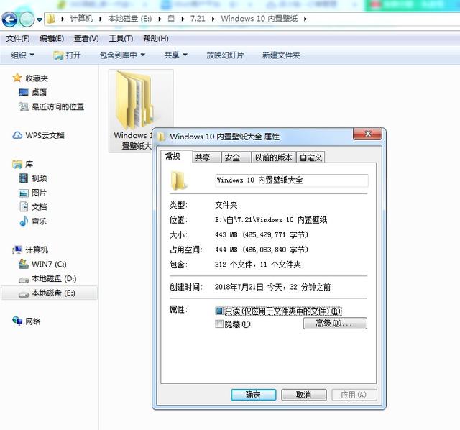Viewport: 460px width, 430px height.
Task: Open recent locations dropdown next to Forward
Action: coord(40,20)
